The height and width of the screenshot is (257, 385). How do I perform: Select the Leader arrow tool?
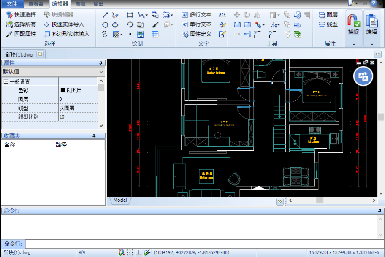tap(155, 24)
